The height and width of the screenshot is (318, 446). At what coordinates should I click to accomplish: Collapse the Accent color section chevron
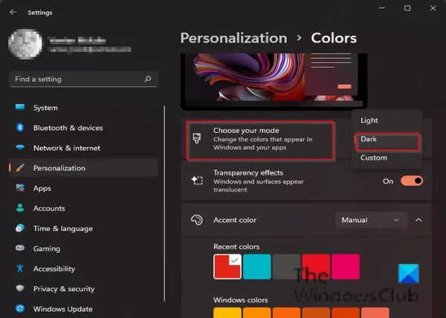tap(418, 220)
